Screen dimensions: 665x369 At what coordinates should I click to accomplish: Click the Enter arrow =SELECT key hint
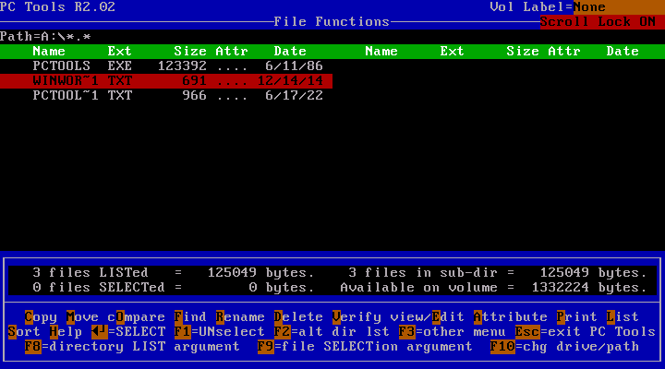coord(128,332)
